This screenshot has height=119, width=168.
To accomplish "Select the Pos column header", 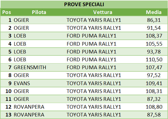I will click(6, 12).
